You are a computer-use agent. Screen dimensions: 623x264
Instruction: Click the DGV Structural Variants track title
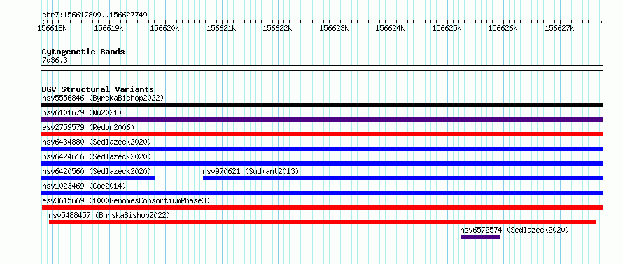[x=98, y=89]
